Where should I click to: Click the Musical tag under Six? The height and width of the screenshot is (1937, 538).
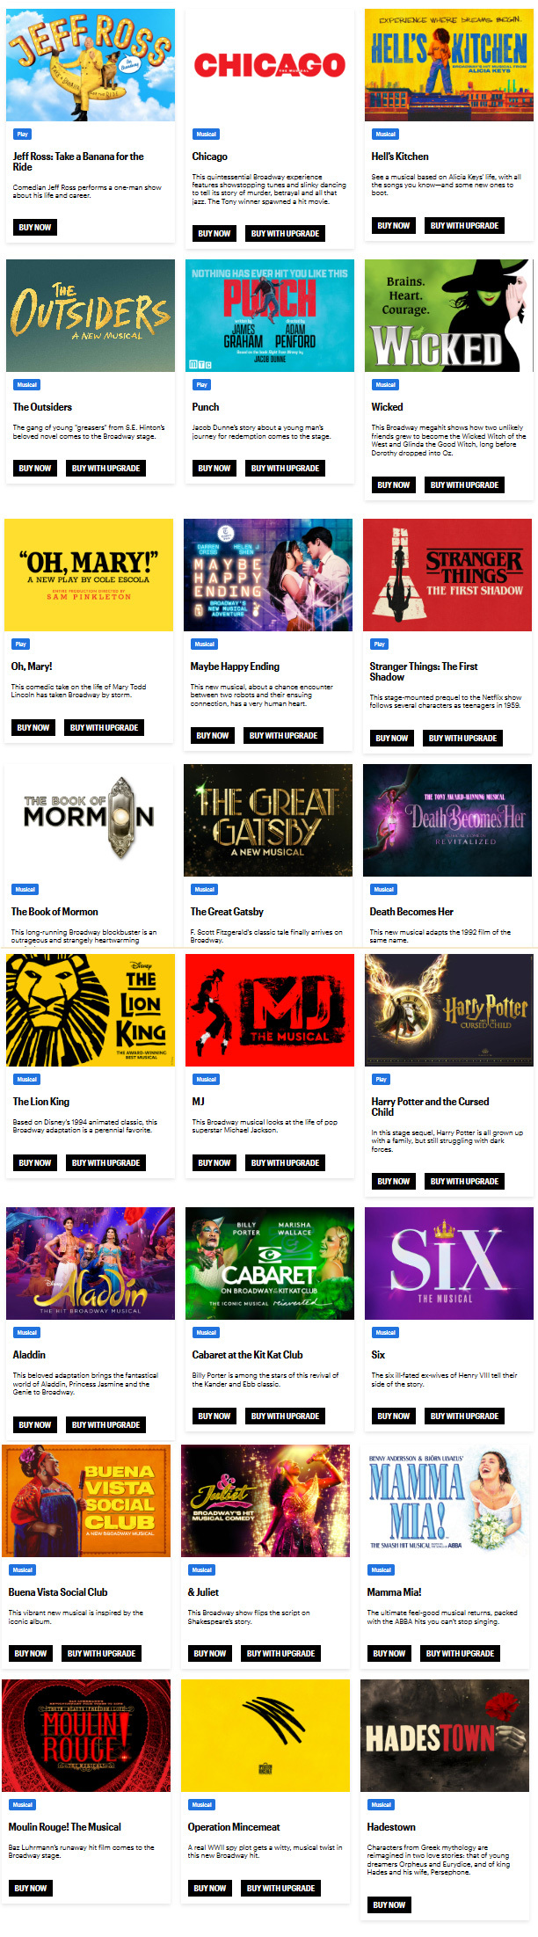[386, 1333]
